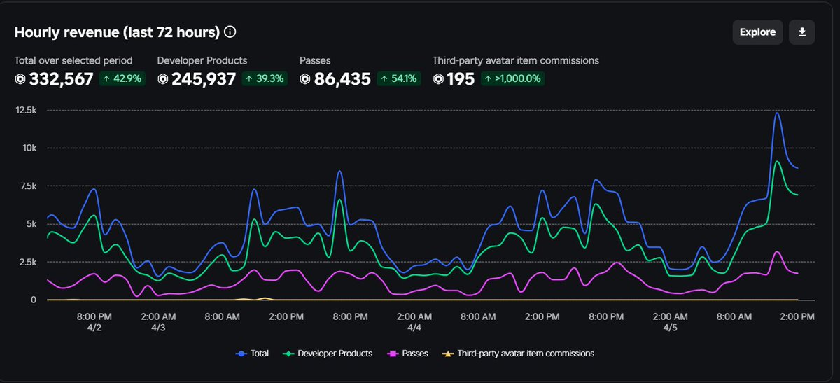This screenshot has width=840, height=383.
Task: Click the 2:00 AM 4/5 axis label
Action: tap(670, 322)
